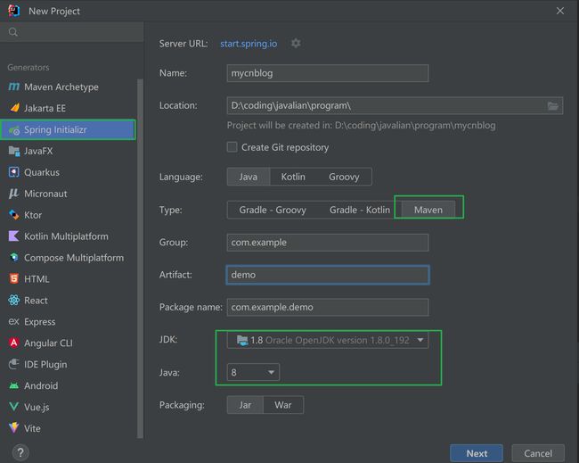Click the Express ex icon
Viewport: 579px width, 463px height.
pos(13,322)
